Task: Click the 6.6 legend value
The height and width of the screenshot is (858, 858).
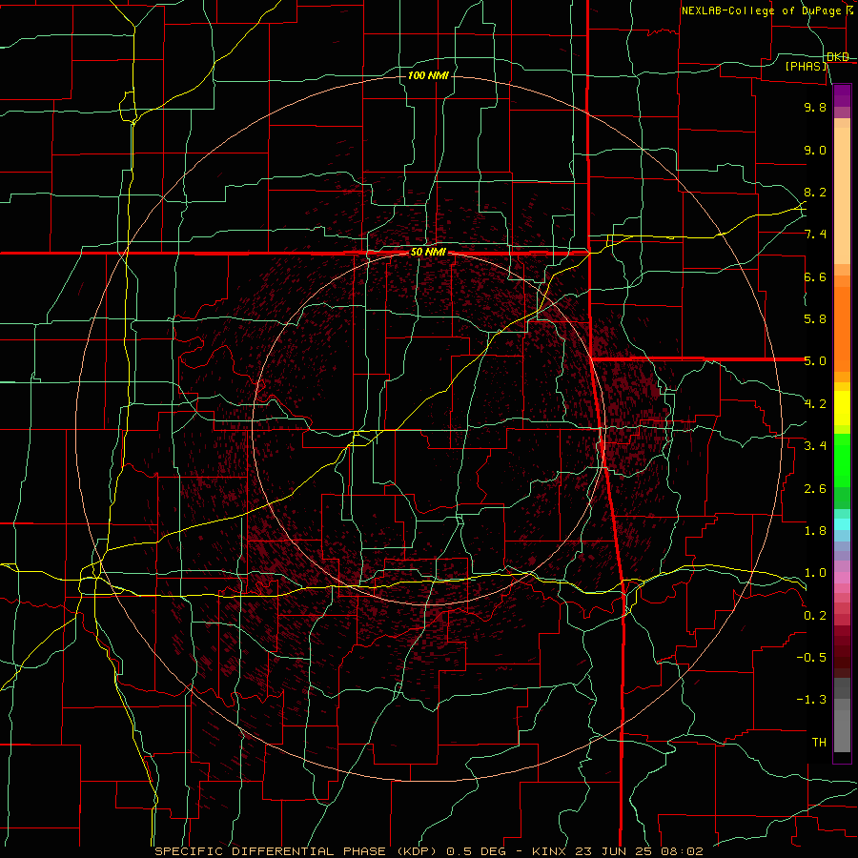Action: click(815, 276)
